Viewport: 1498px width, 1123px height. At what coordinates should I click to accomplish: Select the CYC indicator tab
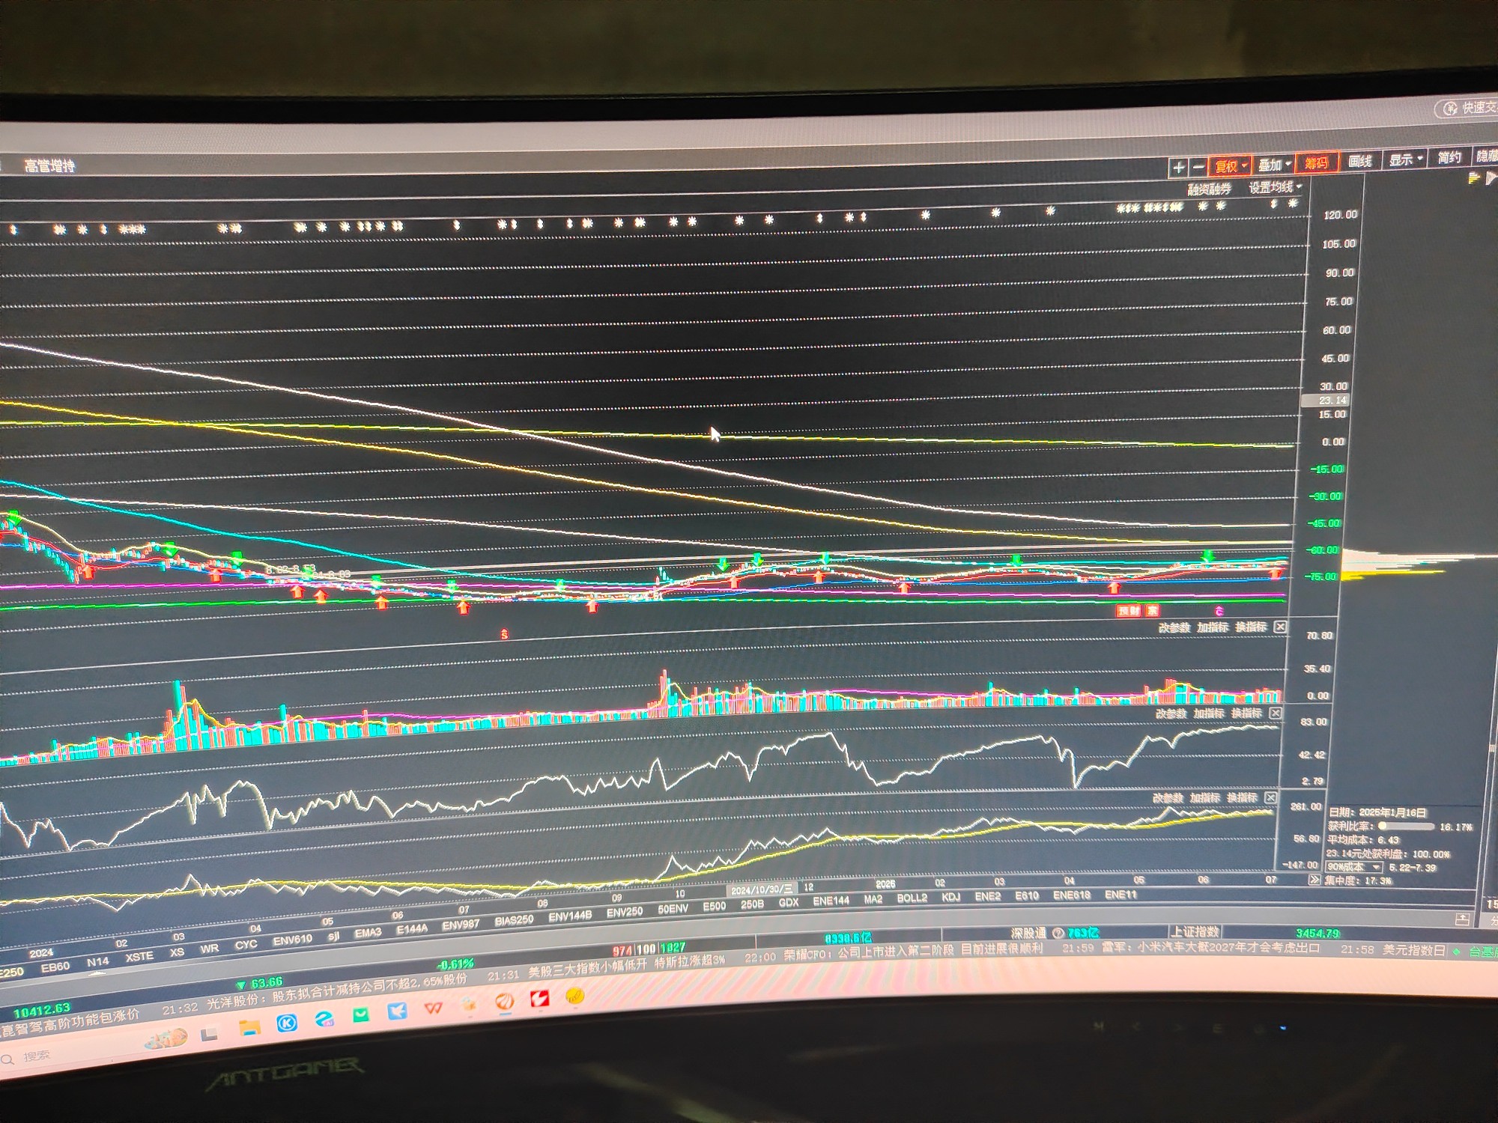click(x=246, y=945)
